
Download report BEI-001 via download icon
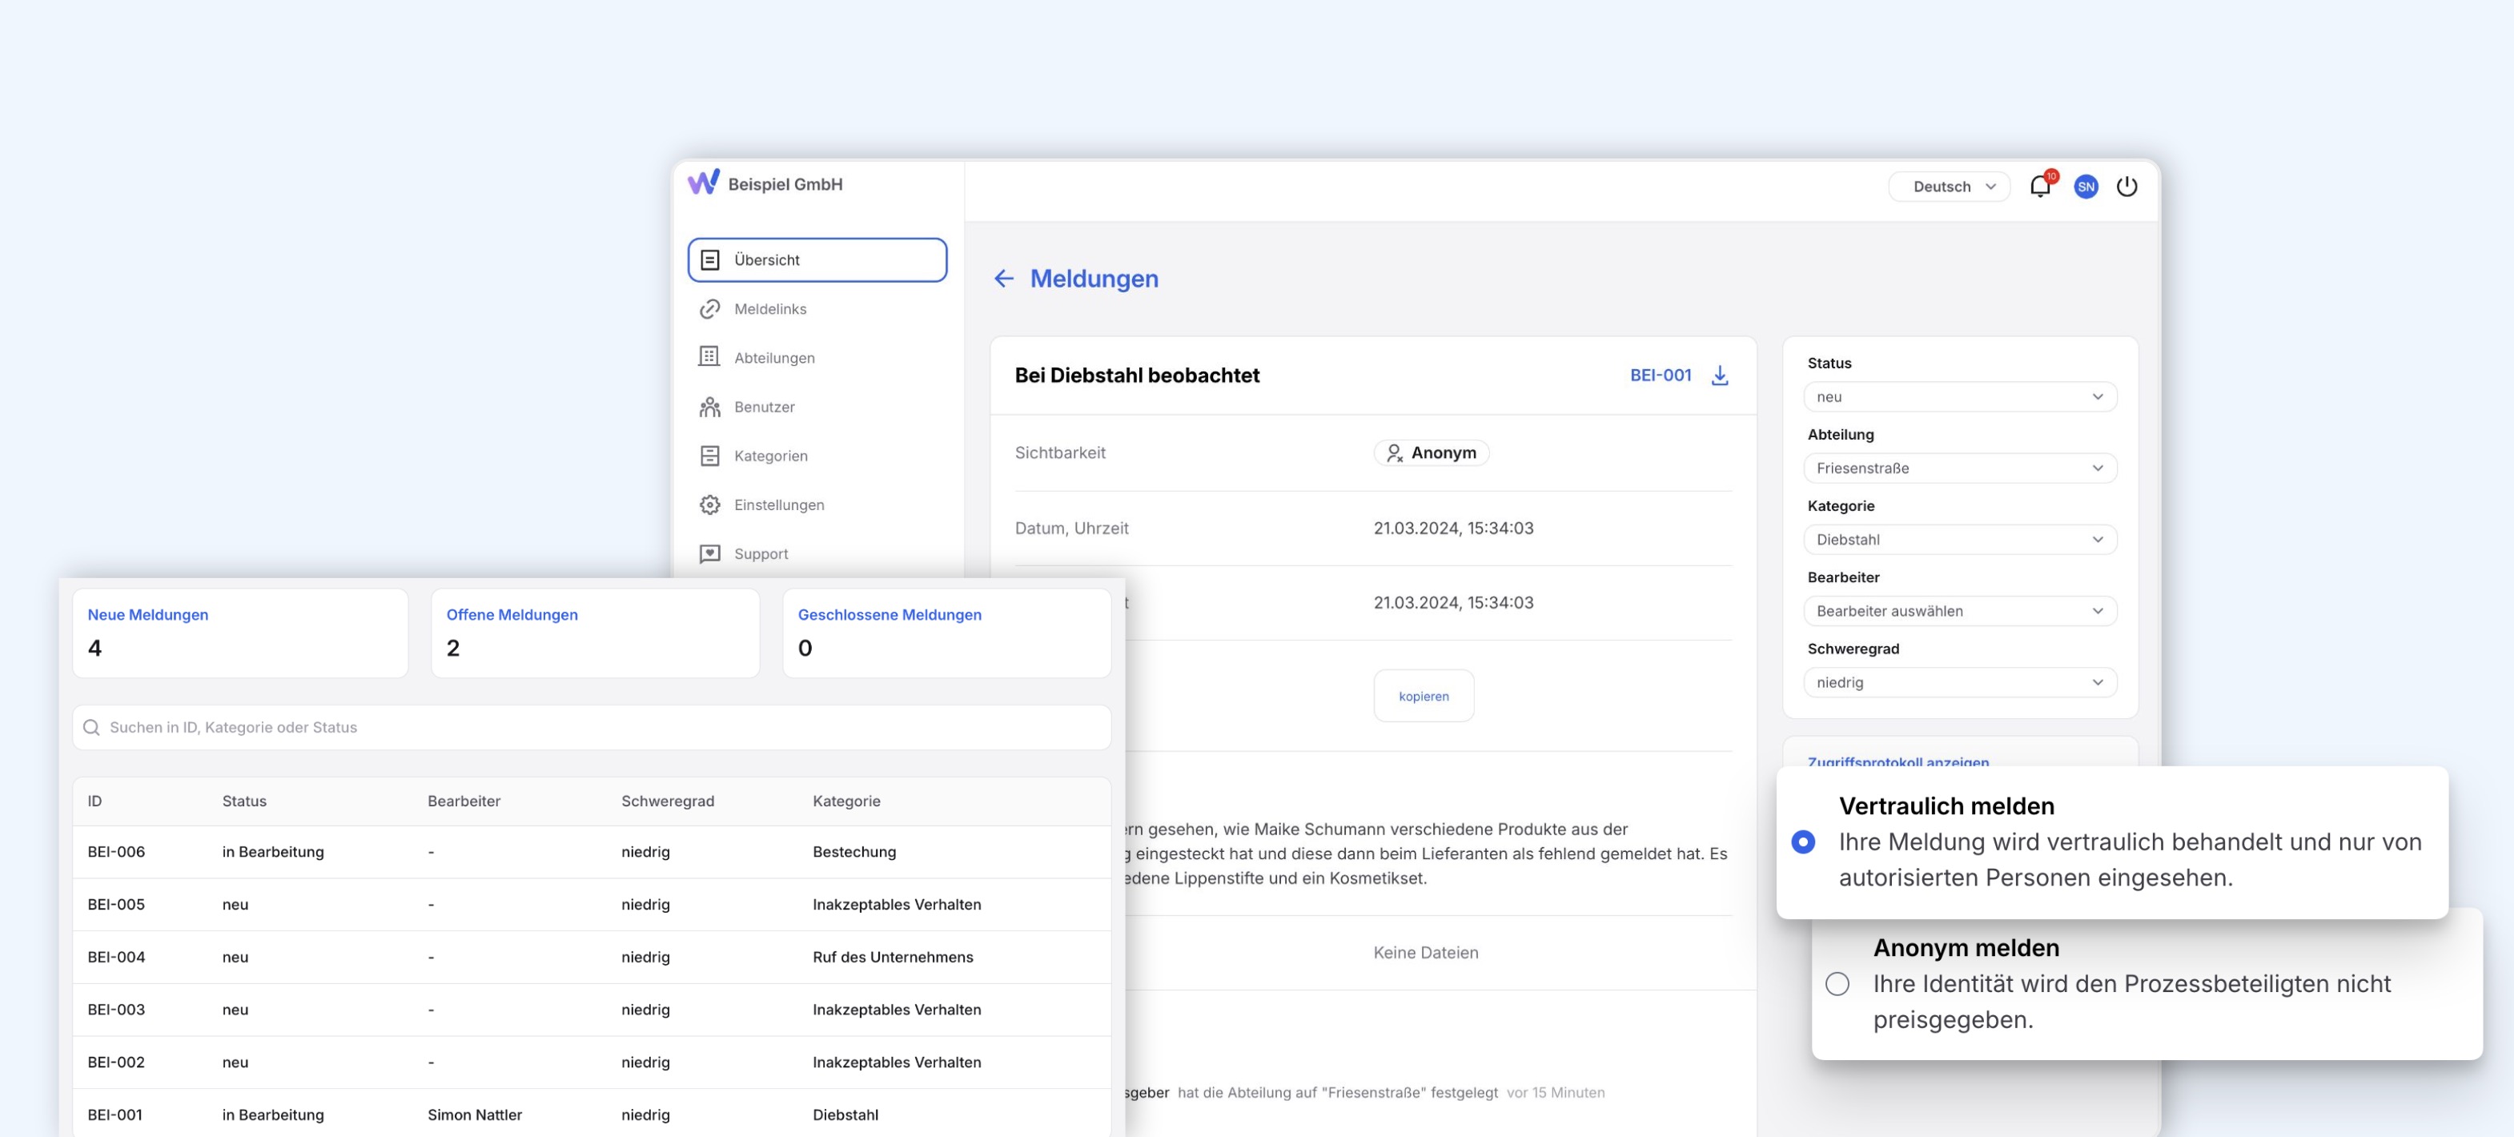pos(1720,376)
